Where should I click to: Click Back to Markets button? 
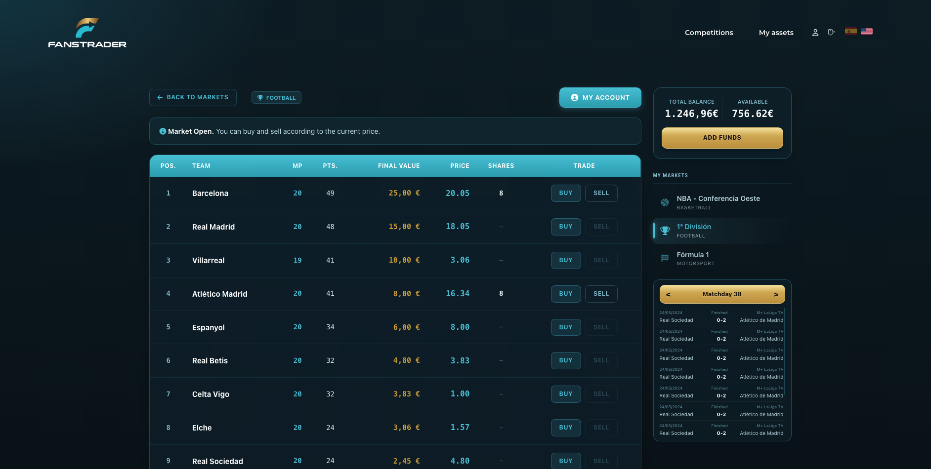coord(193,97)
